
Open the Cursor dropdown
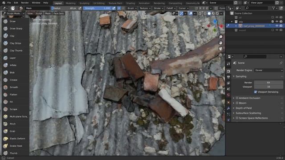tap(183, 8)
